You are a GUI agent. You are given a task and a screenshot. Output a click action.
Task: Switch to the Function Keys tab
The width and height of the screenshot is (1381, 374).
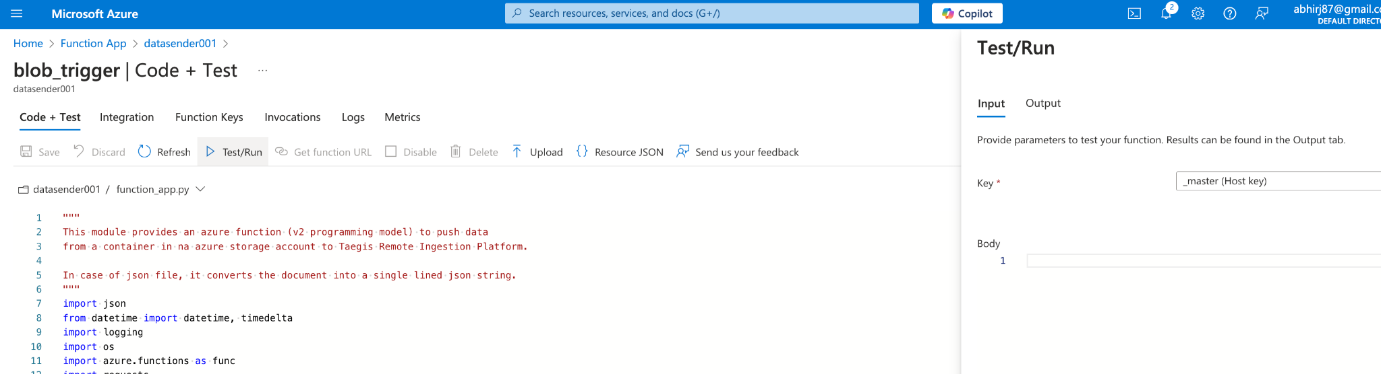pos(209,117)
